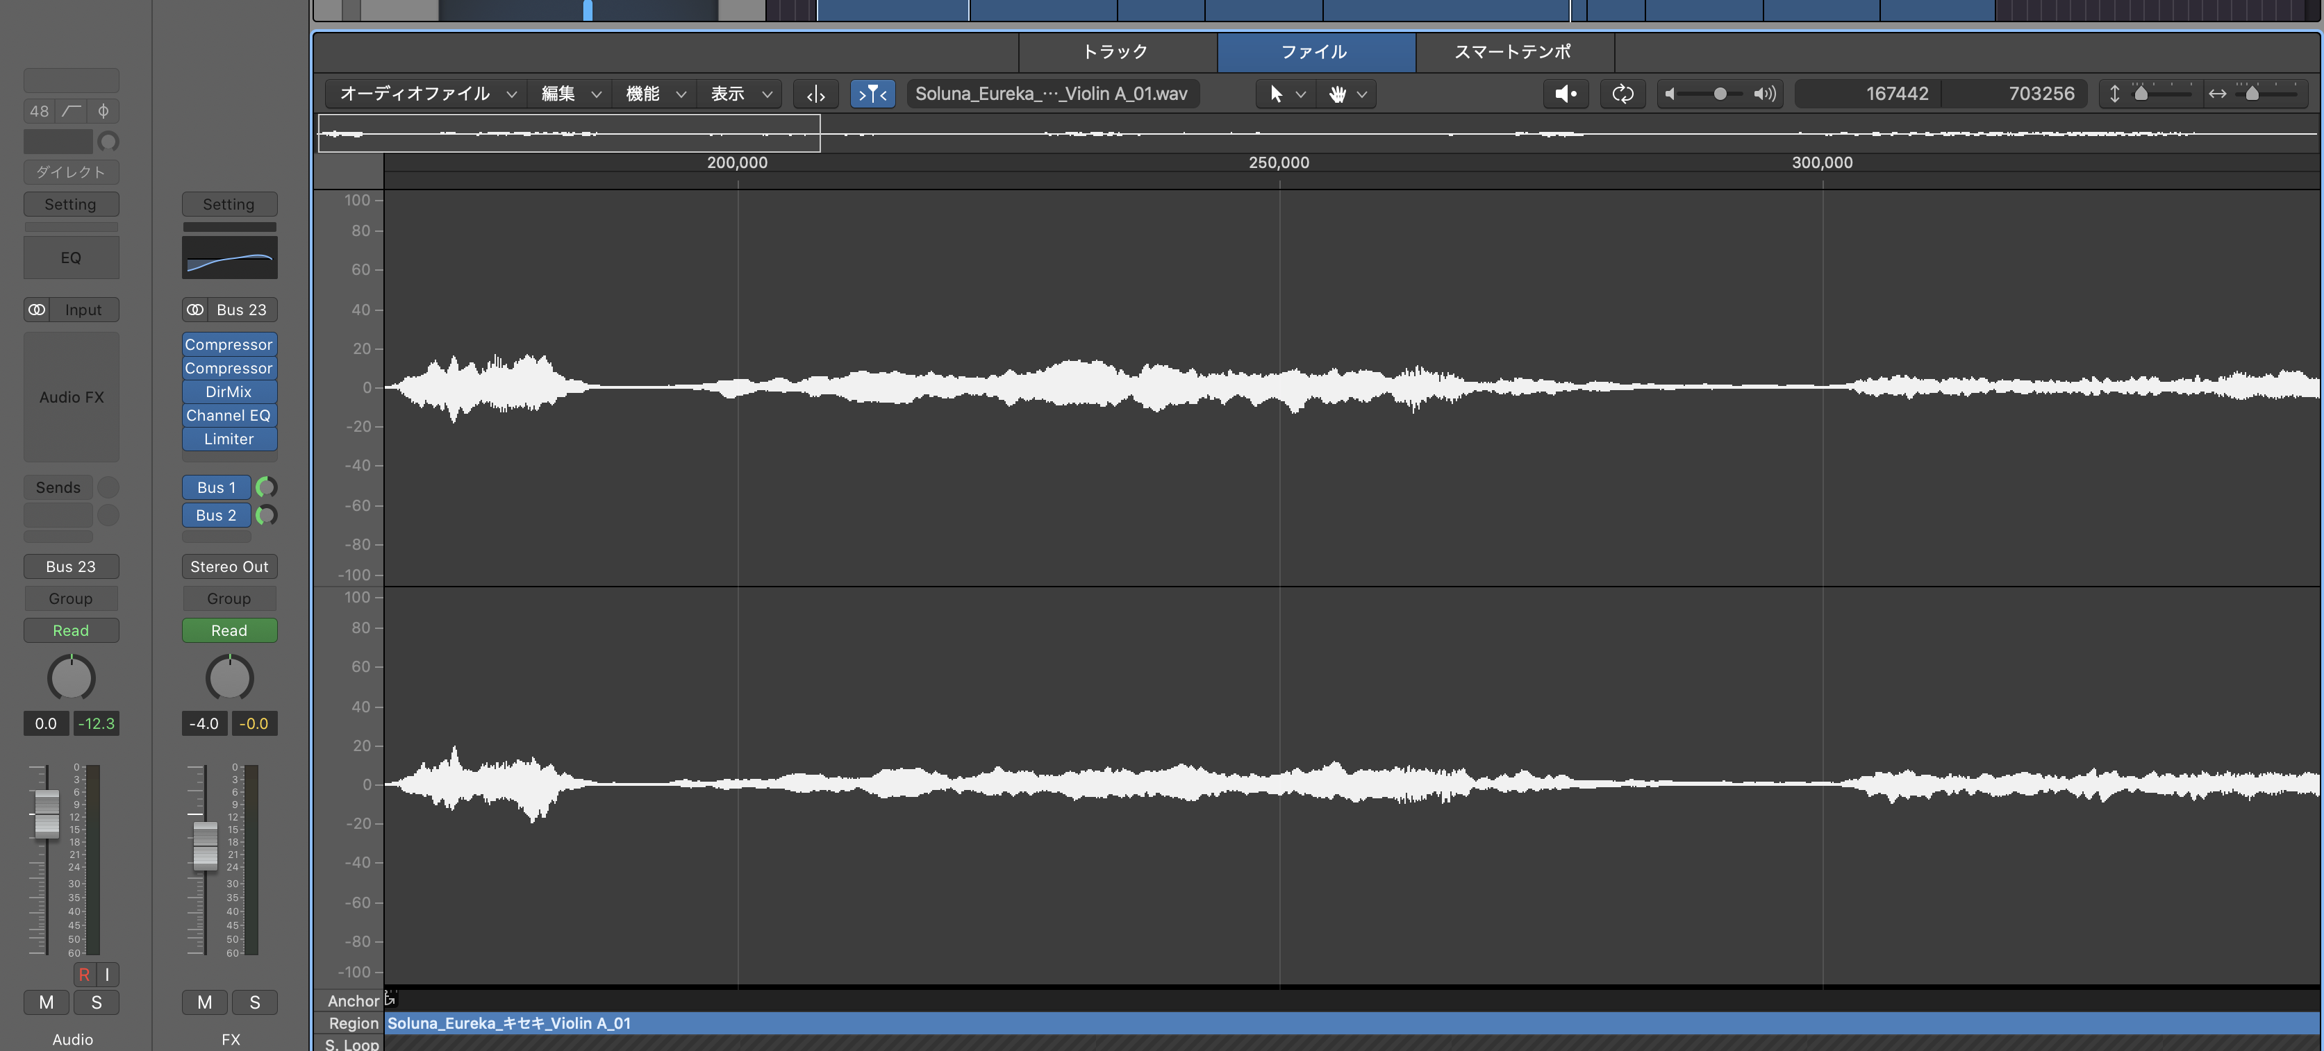Image resolution: width=2324 pixels, height=1051 pixels.
Task: Click the gain knob on Audio strip
Action: [x=108, y=142]
